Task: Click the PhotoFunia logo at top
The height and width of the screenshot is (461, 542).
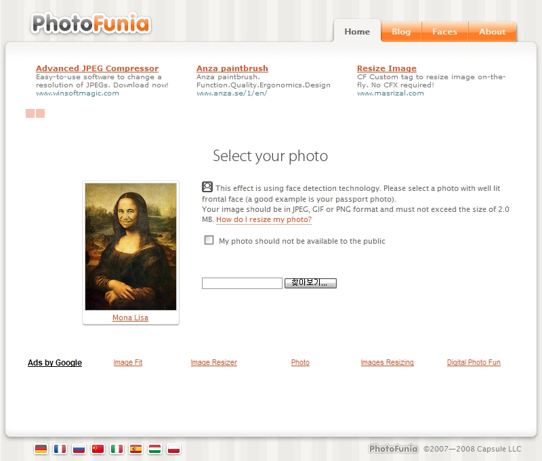Action: [x=91, y=24]
